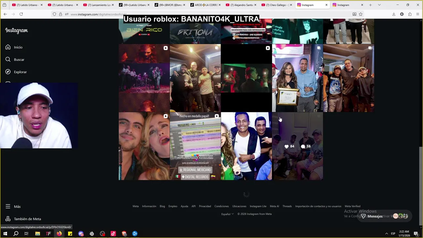Expand list all tabs dropdown
The height and width of the screenshot is (238, 423).
379,5
